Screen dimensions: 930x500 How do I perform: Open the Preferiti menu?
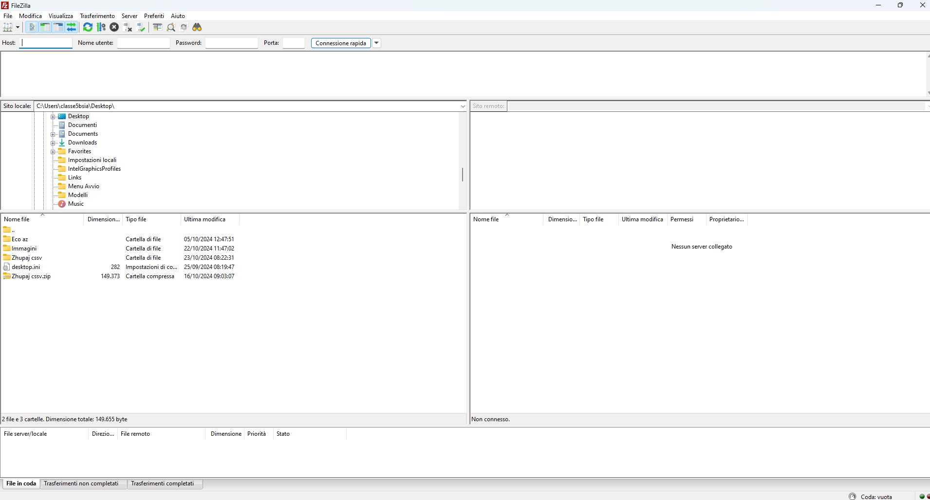[154, 16]
